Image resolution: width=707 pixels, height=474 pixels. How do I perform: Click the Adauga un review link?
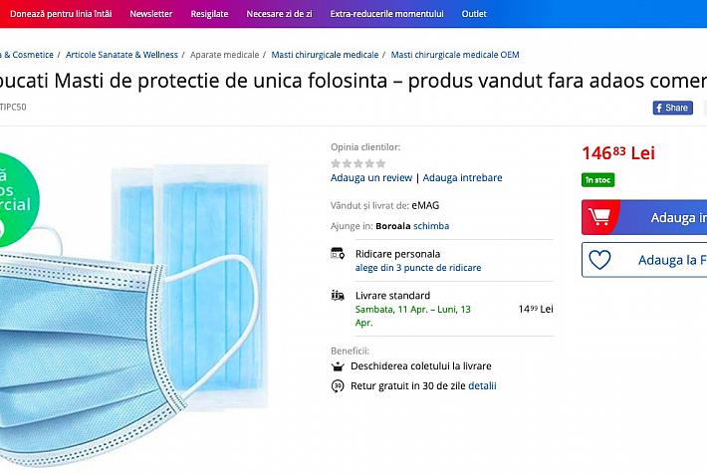pos(371,178)
